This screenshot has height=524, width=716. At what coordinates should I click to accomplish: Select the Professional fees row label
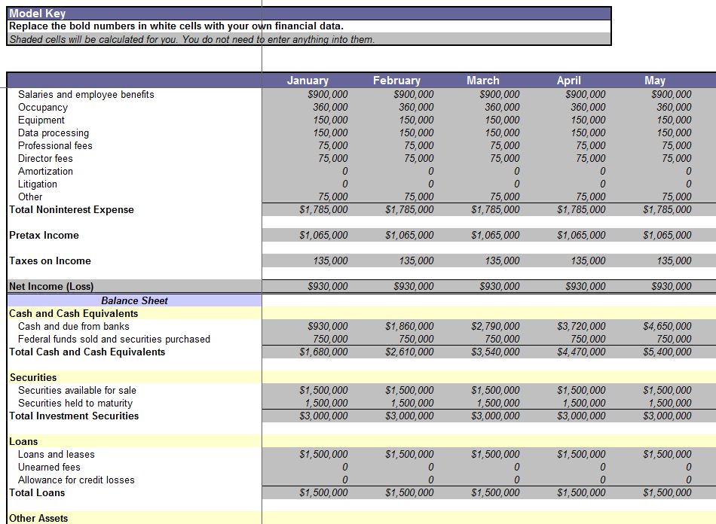[x=55, y=145]
